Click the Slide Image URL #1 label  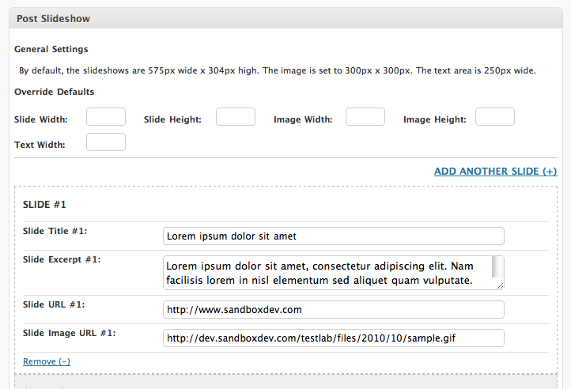[69, 333]
